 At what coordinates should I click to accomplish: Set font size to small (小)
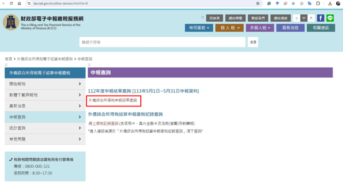click(x=296, y=18)
